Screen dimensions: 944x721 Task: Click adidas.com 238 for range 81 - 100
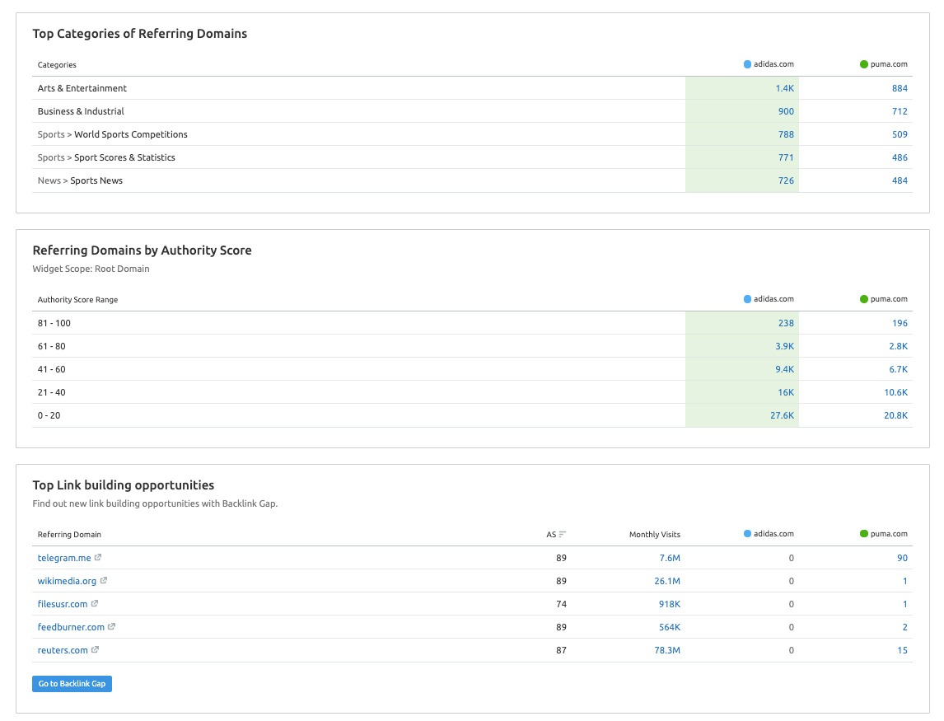(786, 323)
